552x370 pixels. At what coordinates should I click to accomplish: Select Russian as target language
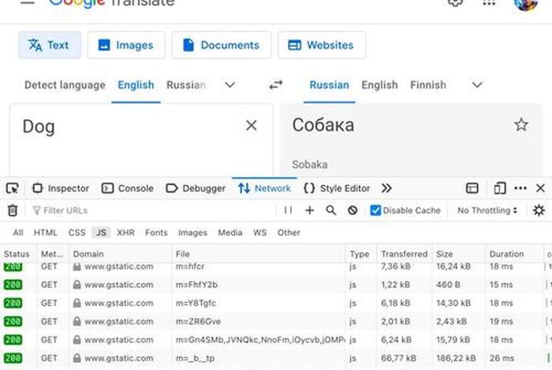pyautogui.click(x=329, y=85)
